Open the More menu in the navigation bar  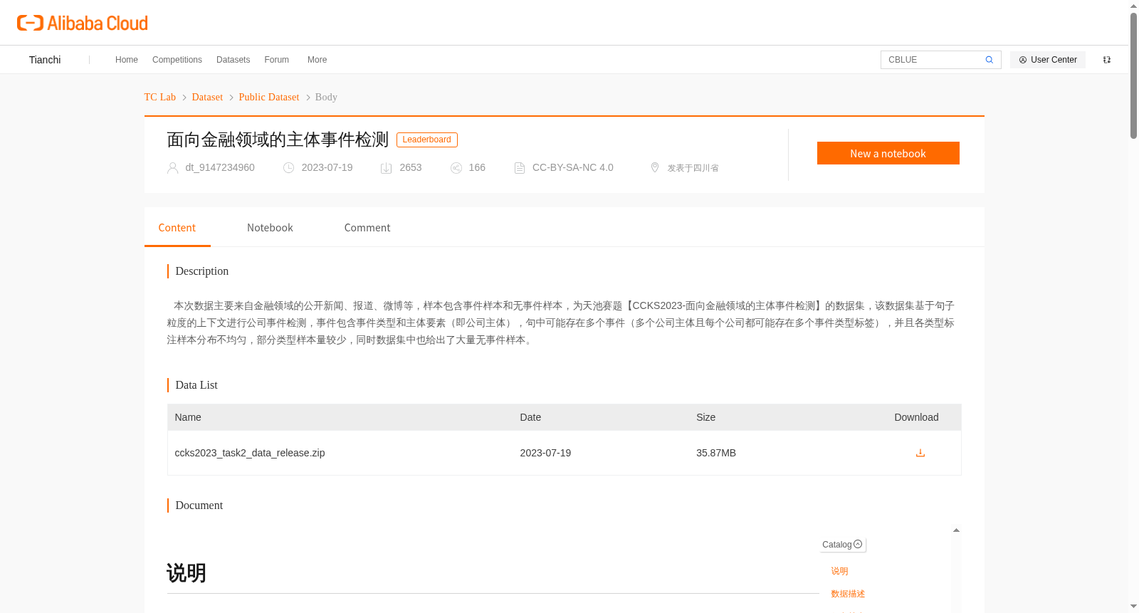point(317,60)
